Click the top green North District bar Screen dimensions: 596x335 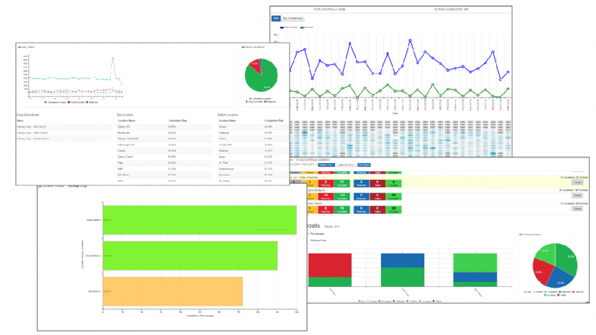[x=200, y=220]
